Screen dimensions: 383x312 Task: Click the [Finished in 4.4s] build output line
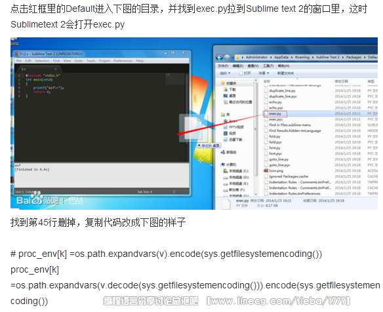tap(32, 169)
